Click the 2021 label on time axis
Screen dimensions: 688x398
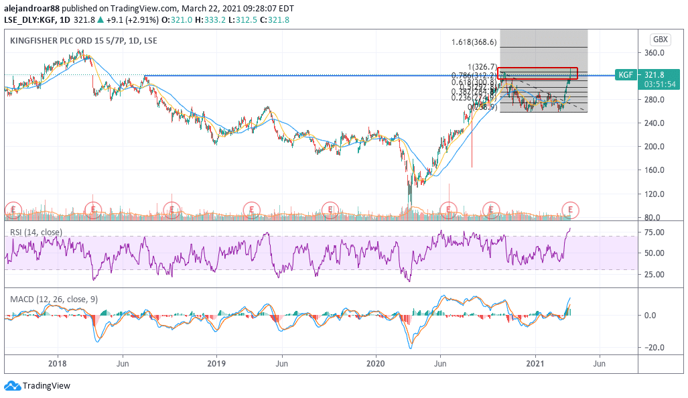point(535,364)
